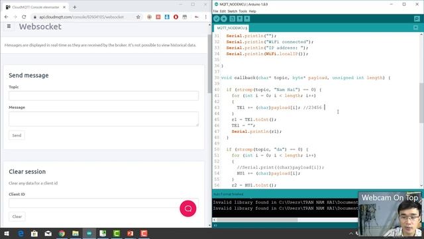424x239 pixels.
Task: Click the 'void callback' line in the editor
Action: (305, 78)
